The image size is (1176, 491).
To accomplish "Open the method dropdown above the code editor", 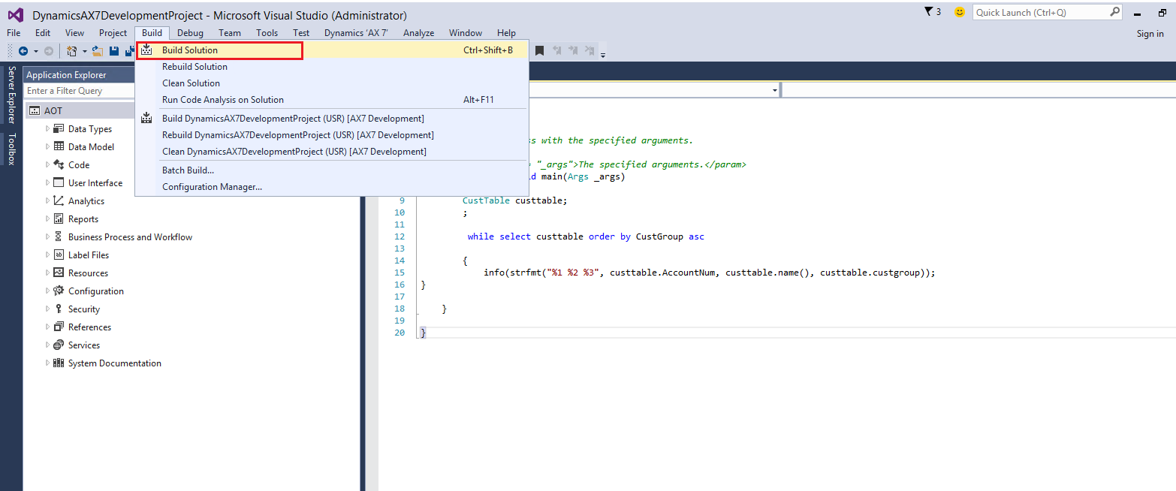I will point(774,91).
